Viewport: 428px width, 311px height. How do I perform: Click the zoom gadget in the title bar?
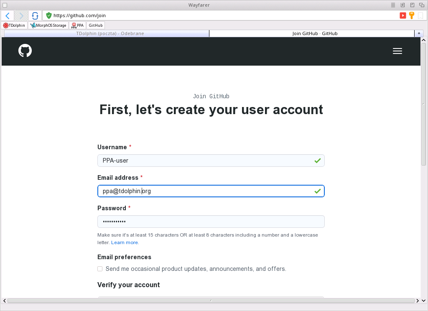[412, 5]
